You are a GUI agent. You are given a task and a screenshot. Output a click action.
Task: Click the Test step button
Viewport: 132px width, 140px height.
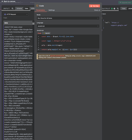point(94,6)
